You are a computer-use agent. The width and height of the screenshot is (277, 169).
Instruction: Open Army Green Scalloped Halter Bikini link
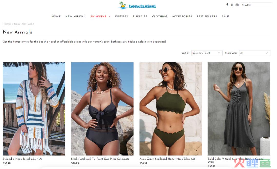coord(167,159)
